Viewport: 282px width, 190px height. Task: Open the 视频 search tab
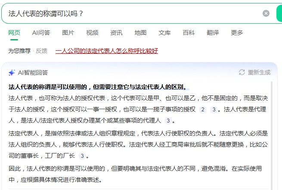92,33
